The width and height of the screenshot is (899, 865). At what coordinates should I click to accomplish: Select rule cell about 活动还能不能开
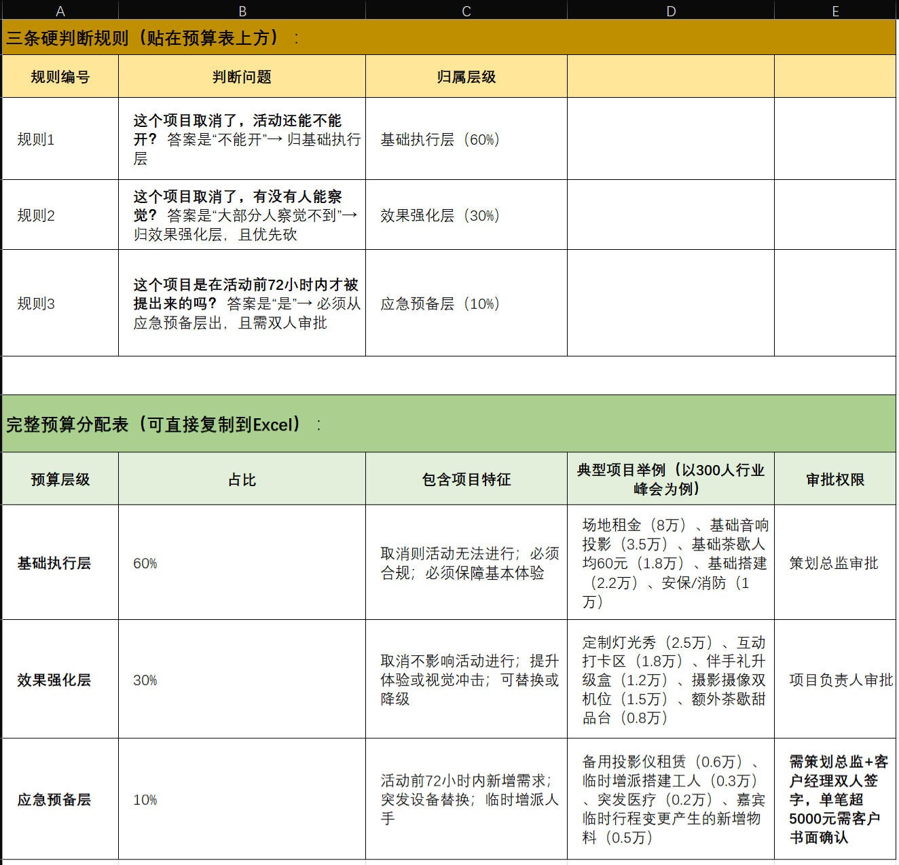pyautogui.click(x=242, y=139)
